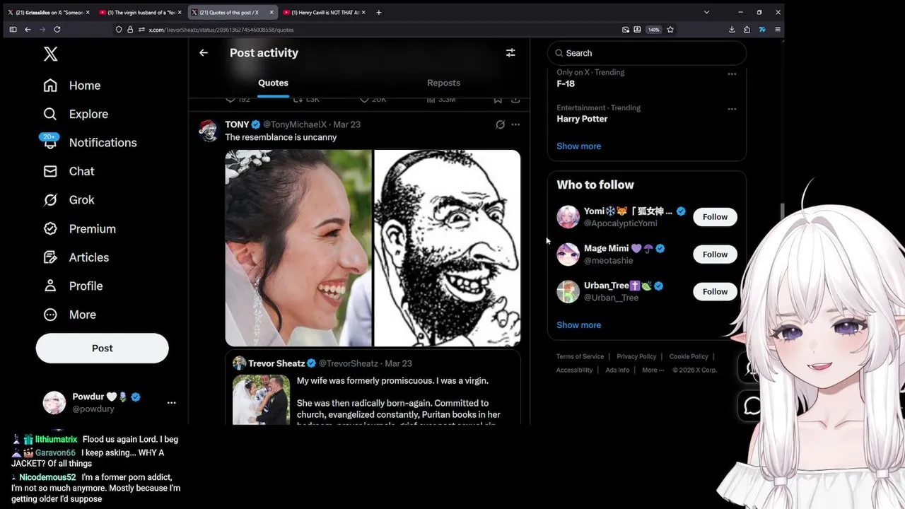Open Home in the X sidebar

71,86
